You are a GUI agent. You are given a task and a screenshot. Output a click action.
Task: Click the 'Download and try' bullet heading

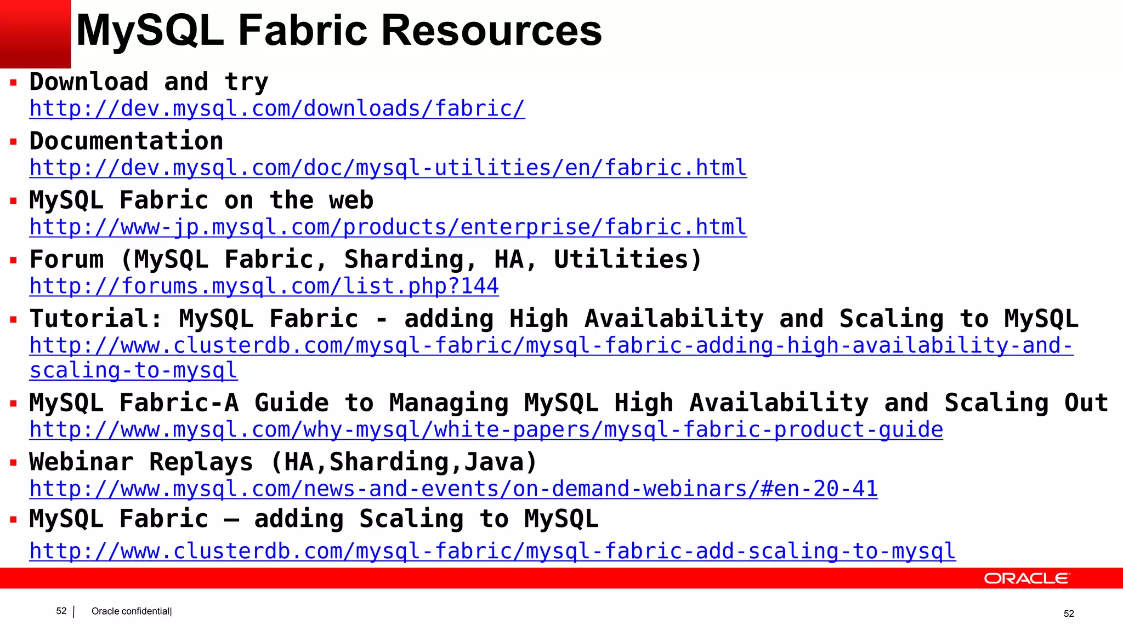[x=149, y=82]
